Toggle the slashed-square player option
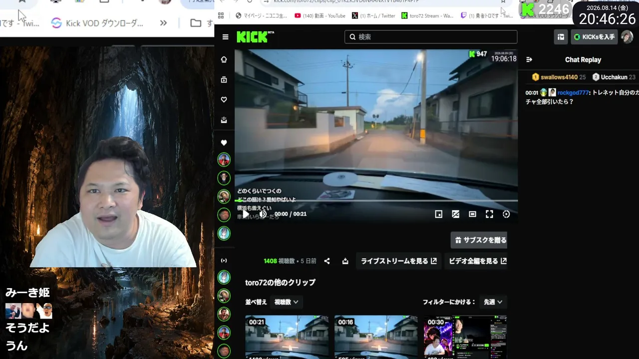639x359 pixels. 455,214
